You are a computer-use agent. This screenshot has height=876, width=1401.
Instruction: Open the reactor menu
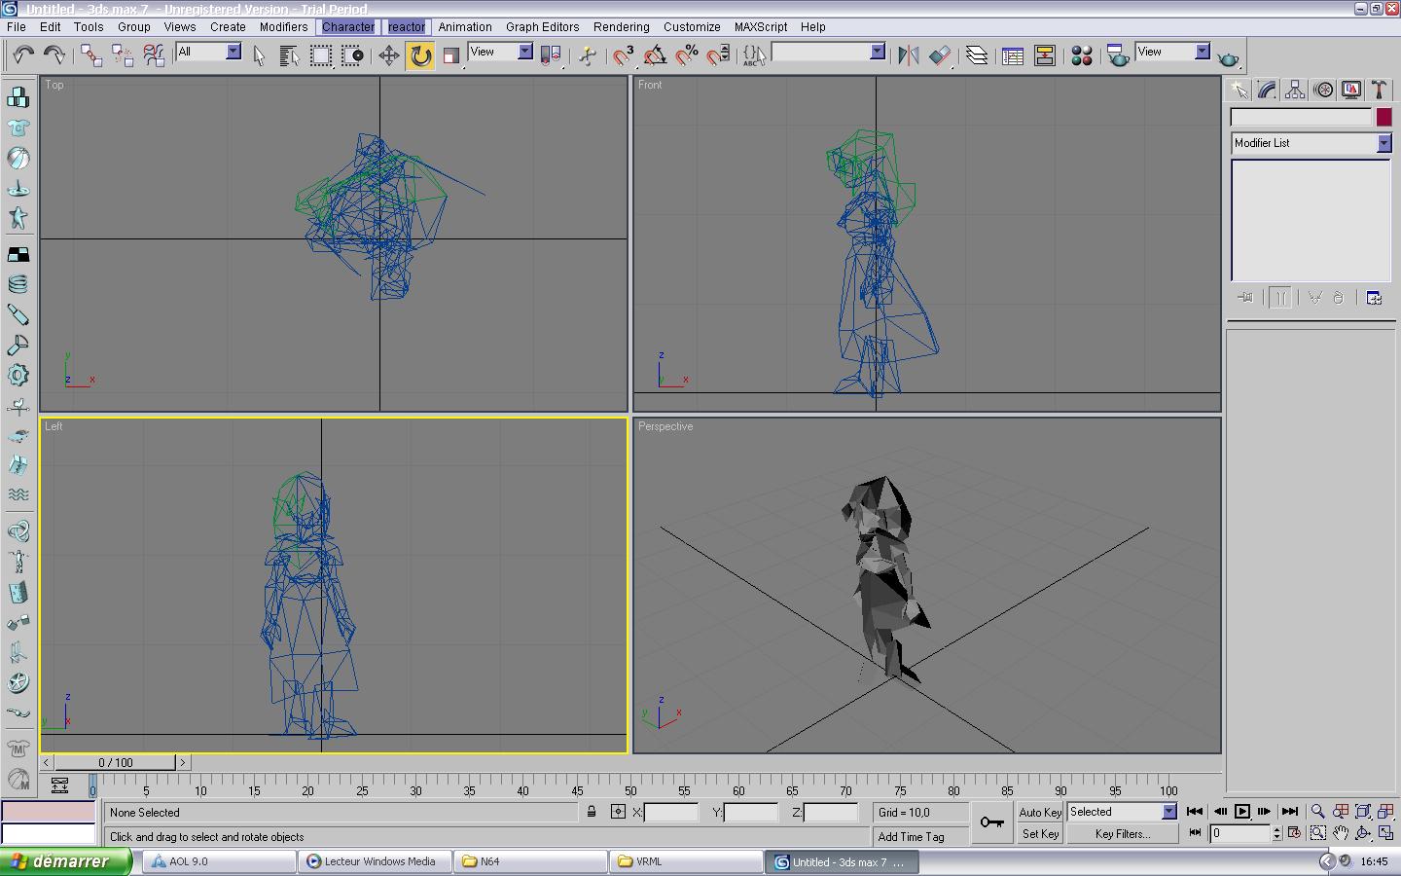[407, 27]
